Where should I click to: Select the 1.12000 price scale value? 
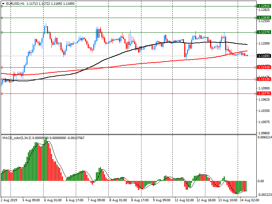[264, 44]
